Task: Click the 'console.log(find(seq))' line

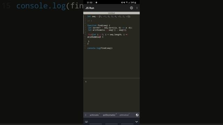Action: (x=100, y=48)
